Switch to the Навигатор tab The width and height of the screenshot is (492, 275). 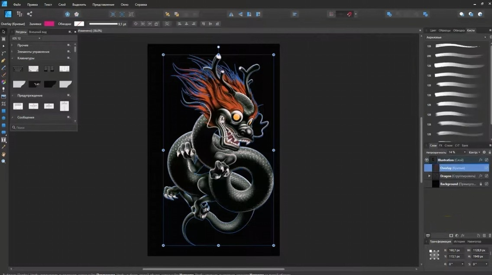(474, 241)
